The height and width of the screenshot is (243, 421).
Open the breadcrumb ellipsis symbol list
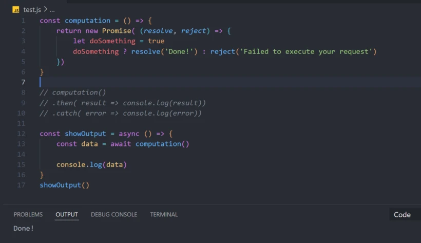(x=52, y=10)
